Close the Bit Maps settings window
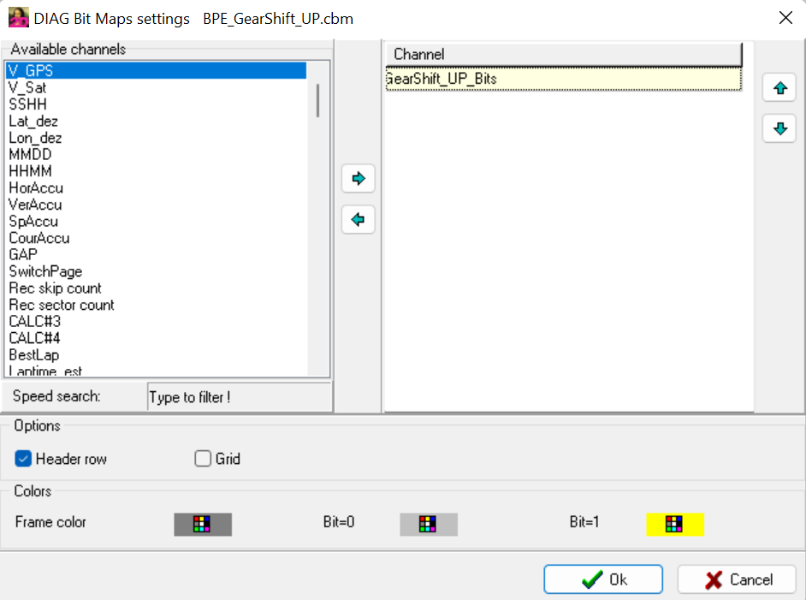The height and width of the screenshot is (600, 806). pyautogui.click(x=785, y=18)
